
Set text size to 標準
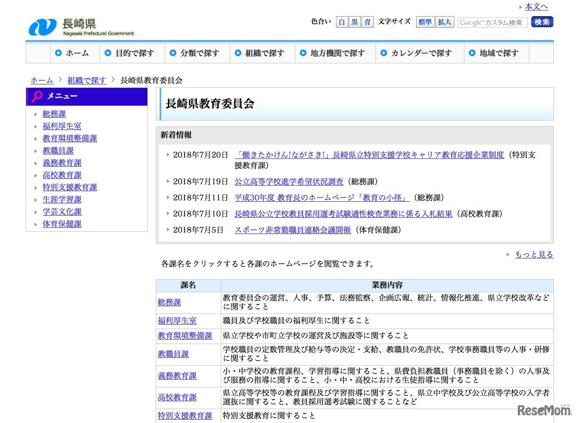coord(425,22)
